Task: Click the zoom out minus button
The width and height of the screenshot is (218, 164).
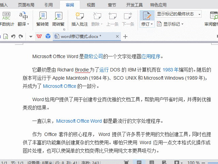Action: (x=203, y=163)
